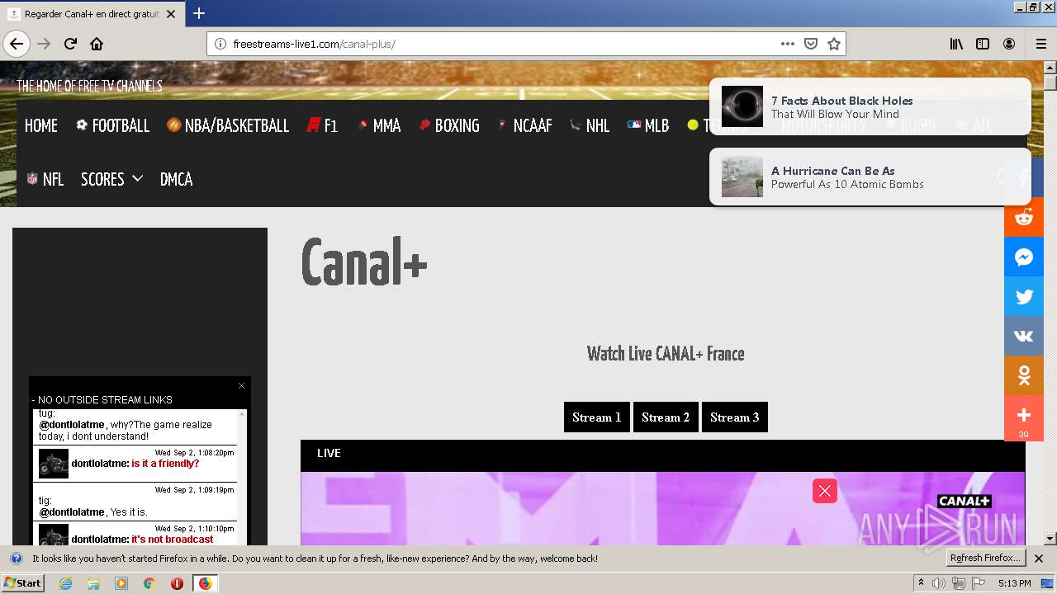1057x594 pixels.
Task: Close the chat box
Action: click(x=241, y=385)
